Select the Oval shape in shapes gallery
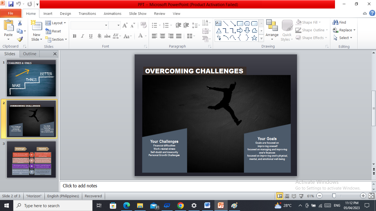The width and height of the screenshot is (376, 211). click(247, 23)
